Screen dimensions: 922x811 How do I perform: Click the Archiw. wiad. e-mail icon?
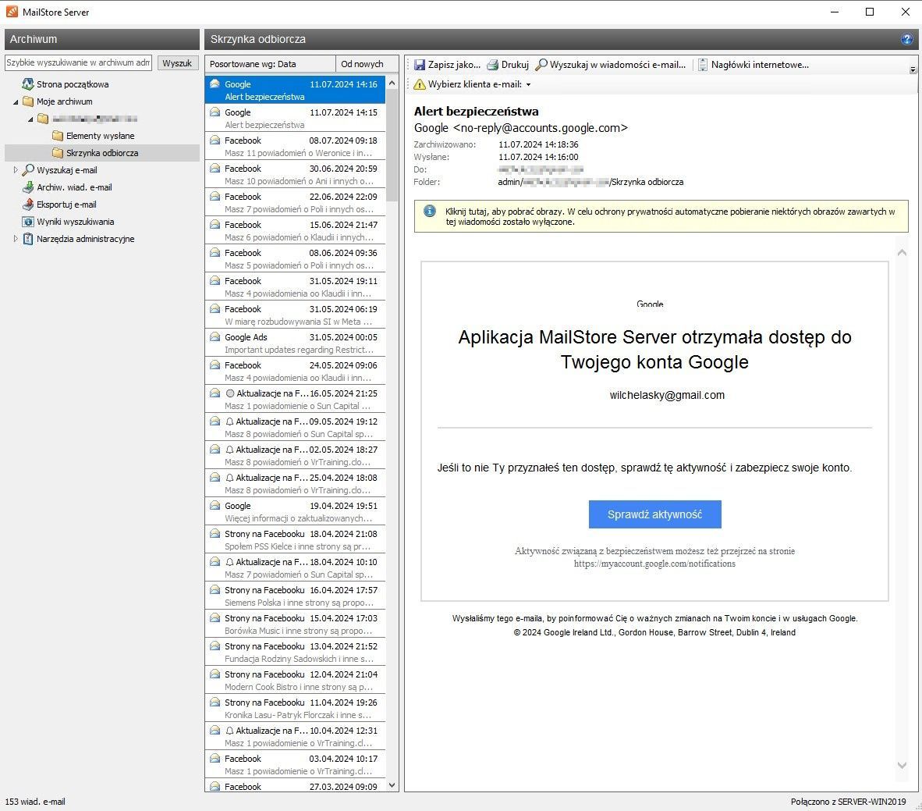27,187
